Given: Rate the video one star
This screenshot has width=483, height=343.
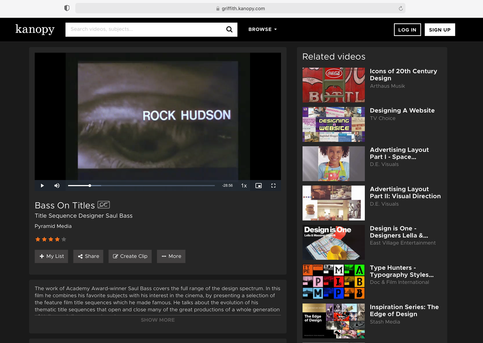Looking at the screenshot, I should point(38,239).
